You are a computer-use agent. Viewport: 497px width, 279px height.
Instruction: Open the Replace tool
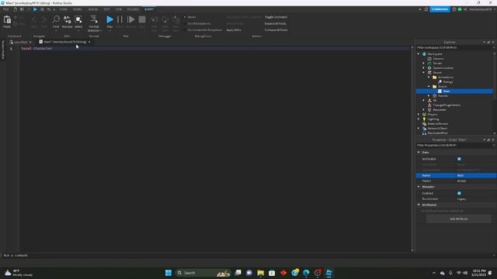pyautogui.click(x=68, y=22)
